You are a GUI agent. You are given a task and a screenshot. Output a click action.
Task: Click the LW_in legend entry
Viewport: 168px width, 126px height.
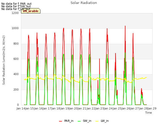point(102,121)
